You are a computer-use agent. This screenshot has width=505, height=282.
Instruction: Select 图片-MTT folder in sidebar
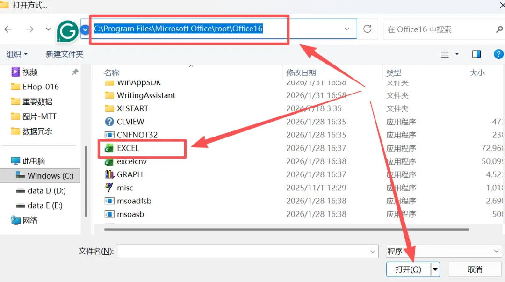pyautogui.click(x=39, y=116)
